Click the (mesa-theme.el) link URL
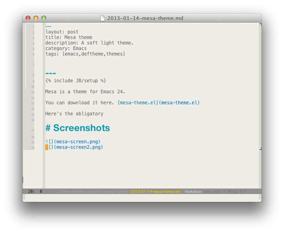Screen dimensions: 284x233 [179, 103]
